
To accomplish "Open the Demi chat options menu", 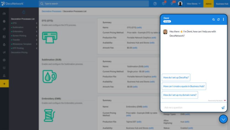I will point(223,19).
